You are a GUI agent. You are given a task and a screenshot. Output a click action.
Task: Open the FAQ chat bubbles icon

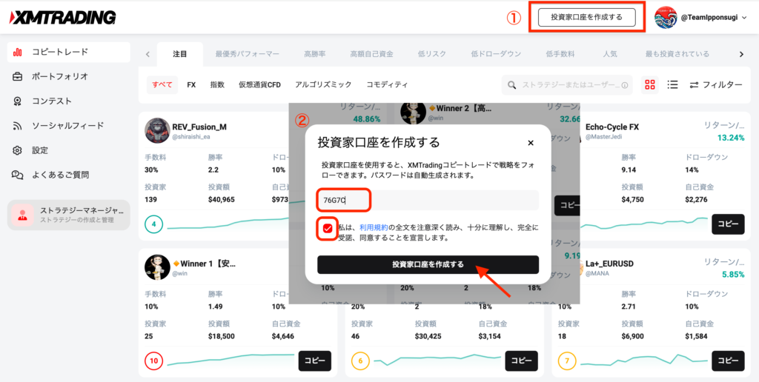18,175
